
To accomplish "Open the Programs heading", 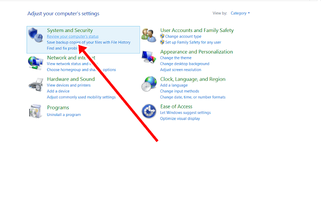I will [x=58, y=107].
